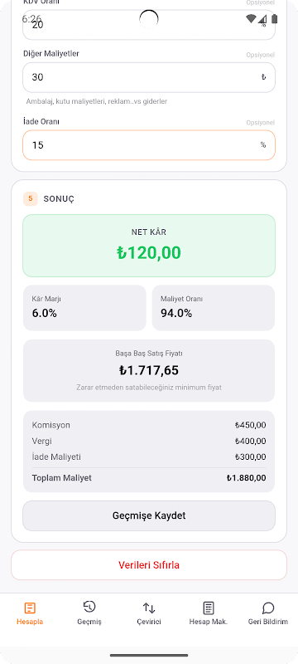Tap the Net Kâr ₺120,00 result card
Viewport: 298px width, 664px height.
pos(149,246)
